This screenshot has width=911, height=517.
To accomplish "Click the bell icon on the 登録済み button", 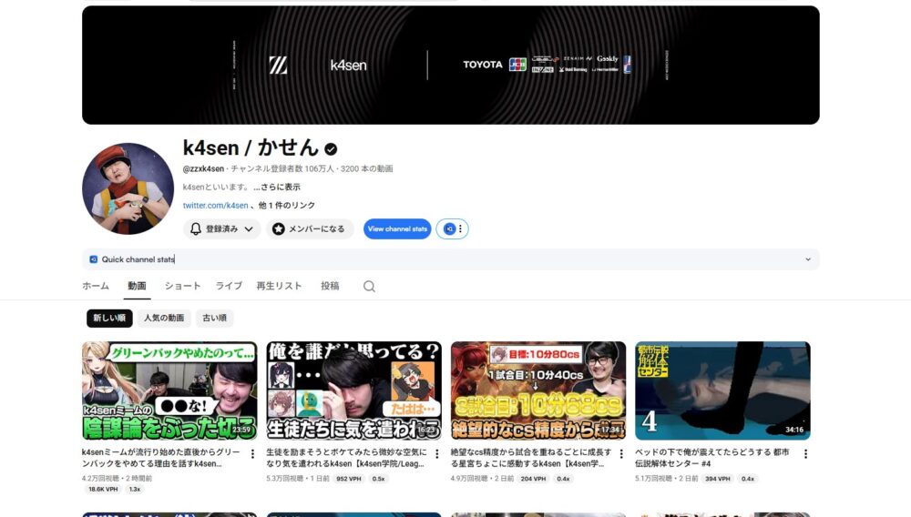I will coord(196,228).
